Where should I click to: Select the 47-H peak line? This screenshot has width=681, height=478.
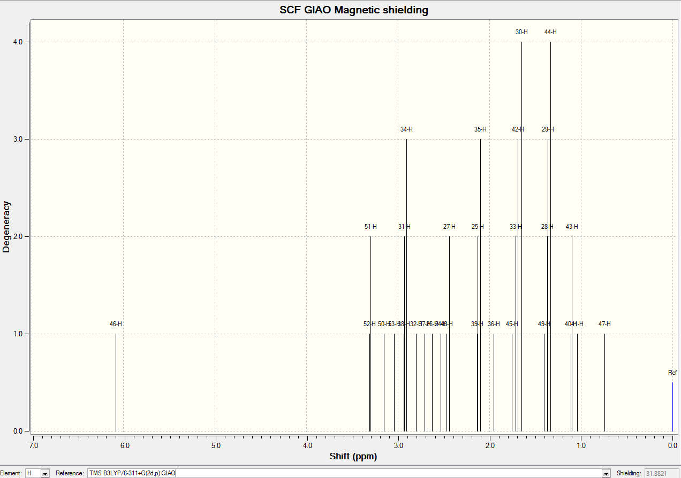tap(604, 382)
